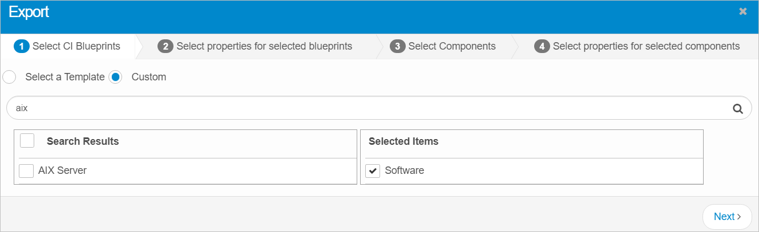Switch to the Select Components step
Screen dimensions: 759x232
452,47
